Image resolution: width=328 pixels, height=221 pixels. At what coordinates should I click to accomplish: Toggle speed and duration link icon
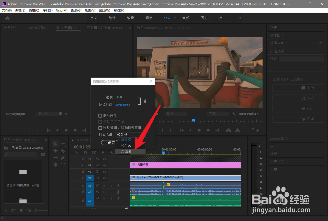coord(145,101)
